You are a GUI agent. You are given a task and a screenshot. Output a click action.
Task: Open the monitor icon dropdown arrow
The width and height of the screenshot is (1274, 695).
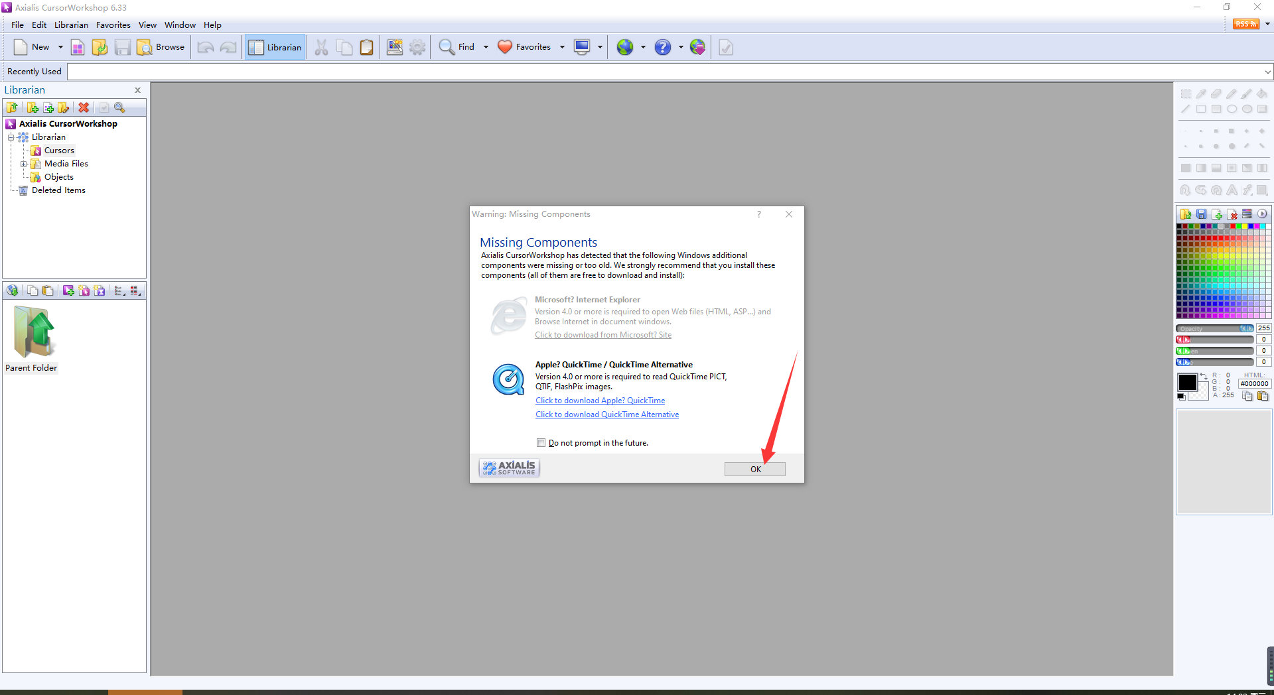pyautogui.click(x=600, y=47)
